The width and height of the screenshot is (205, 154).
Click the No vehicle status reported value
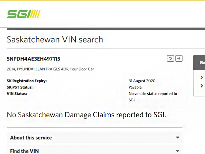point(153,97)
